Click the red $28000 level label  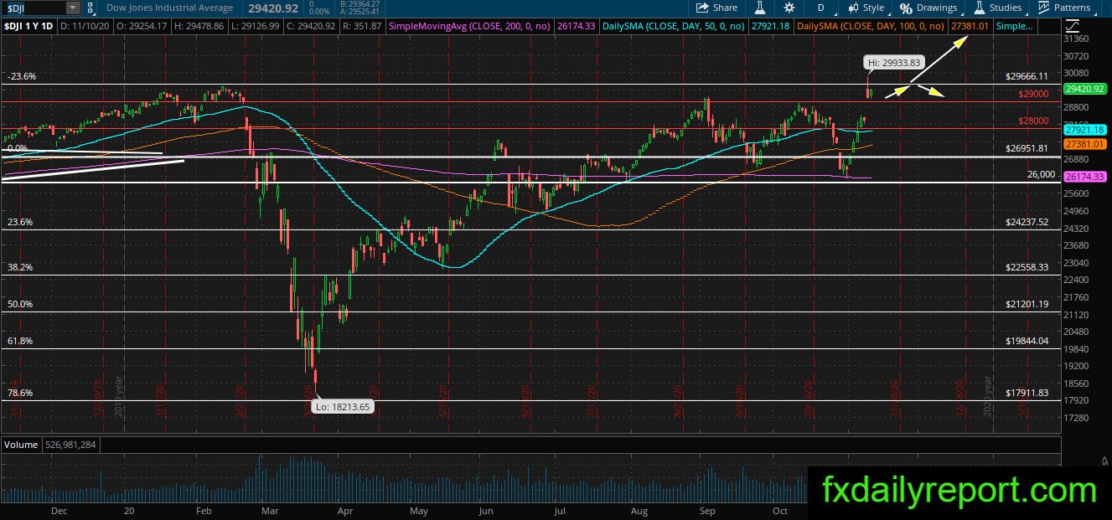[1033, 121]
